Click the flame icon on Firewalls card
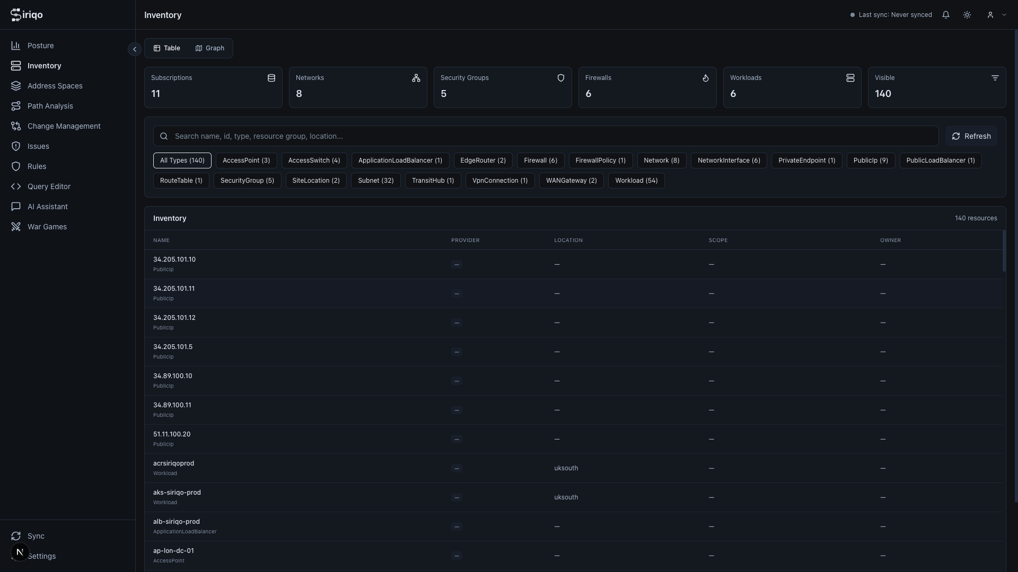 tap(705, 78)
